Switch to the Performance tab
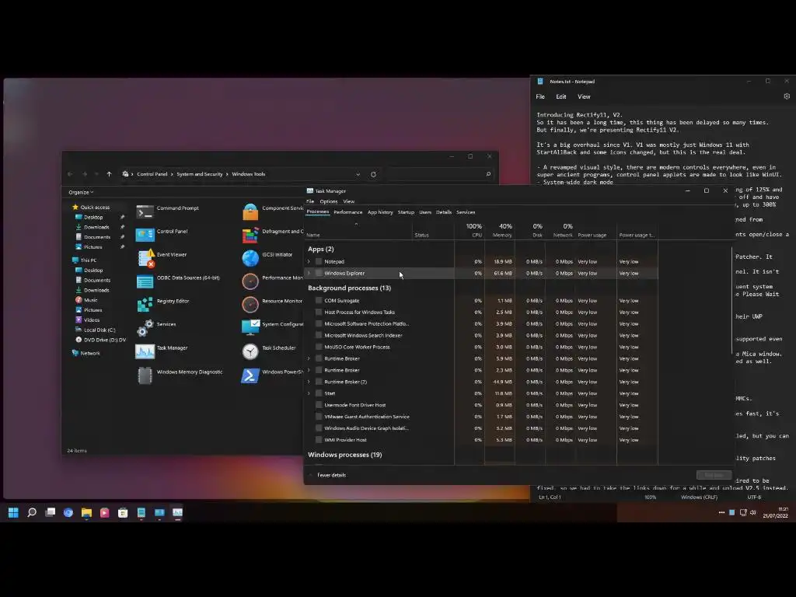The height and width of the screenshot is (597, 796). [x=347, y=212]
